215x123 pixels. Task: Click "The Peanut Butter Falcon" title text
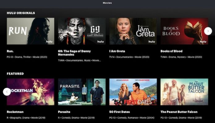179,112
